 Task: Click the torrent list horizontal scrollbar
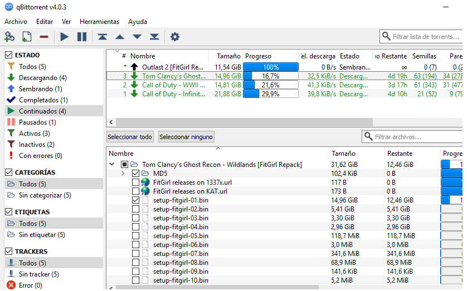[x=244, y=122]
